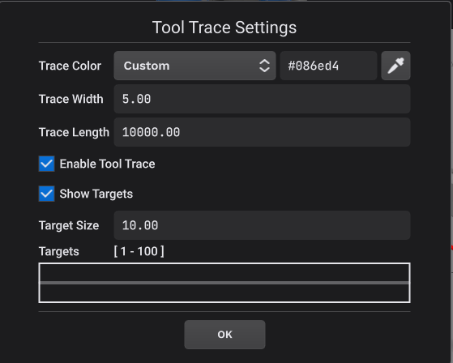Click the Target Size label
453x363 pixels.
point(69,225)
